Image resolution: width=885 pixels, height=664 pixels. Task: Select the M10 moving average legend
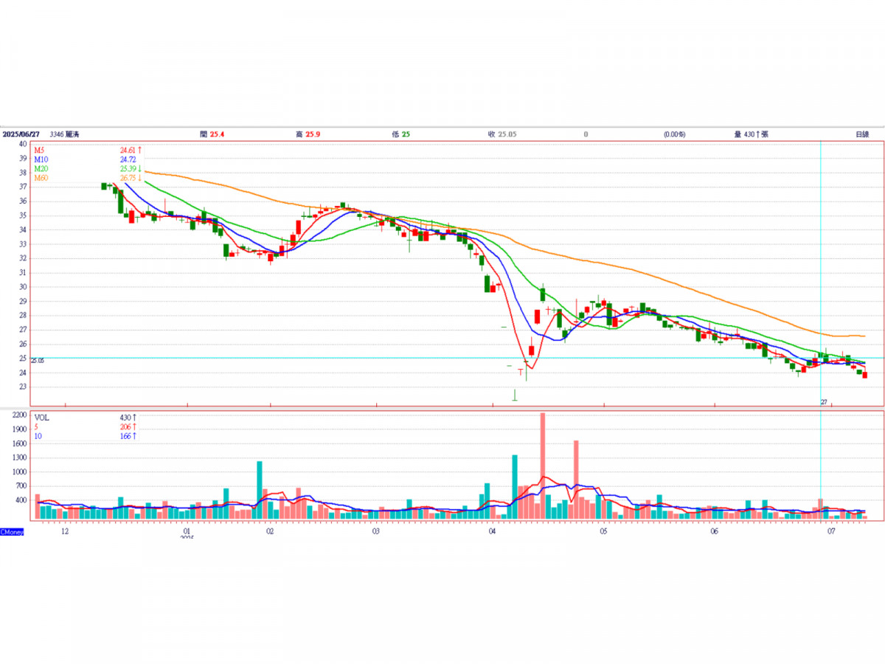tap(41, 159)
